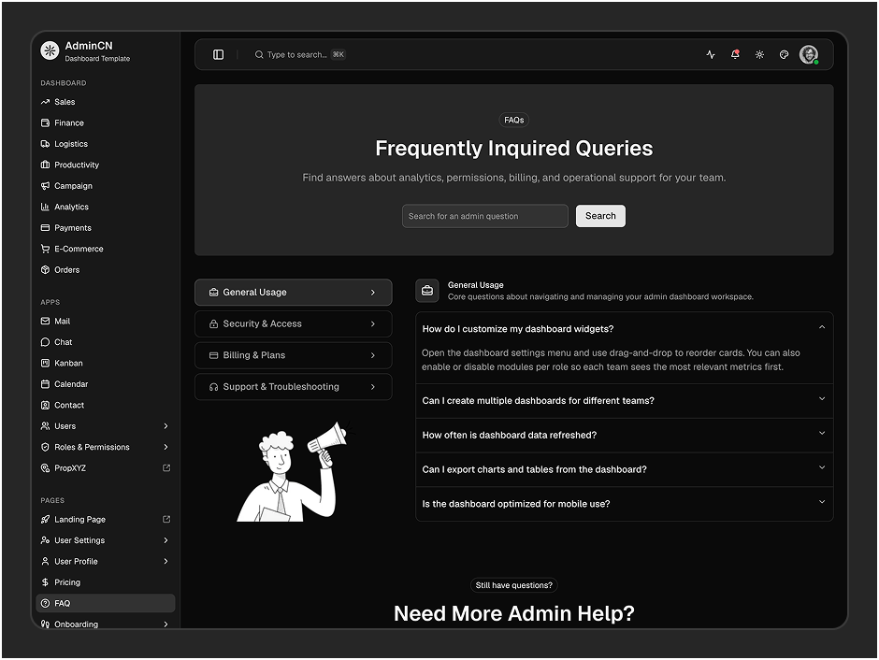Image resolution: width=879 pixels, height=660 pixels.
Task: Expand the Users submenu chevron
Action: [x=166, y=426]
